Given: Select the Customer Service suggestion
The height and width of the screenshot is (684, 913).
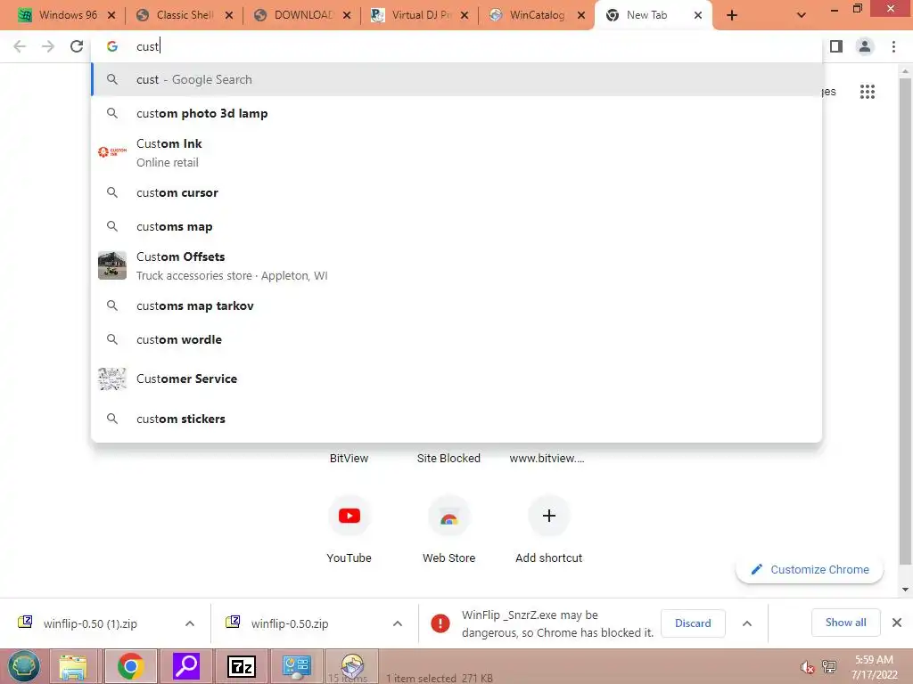Looking at the screenshot, I should coord(456,379).
